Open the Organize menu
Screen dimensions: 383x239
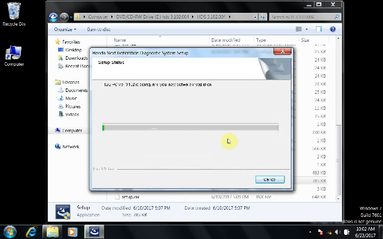(65, 29)
